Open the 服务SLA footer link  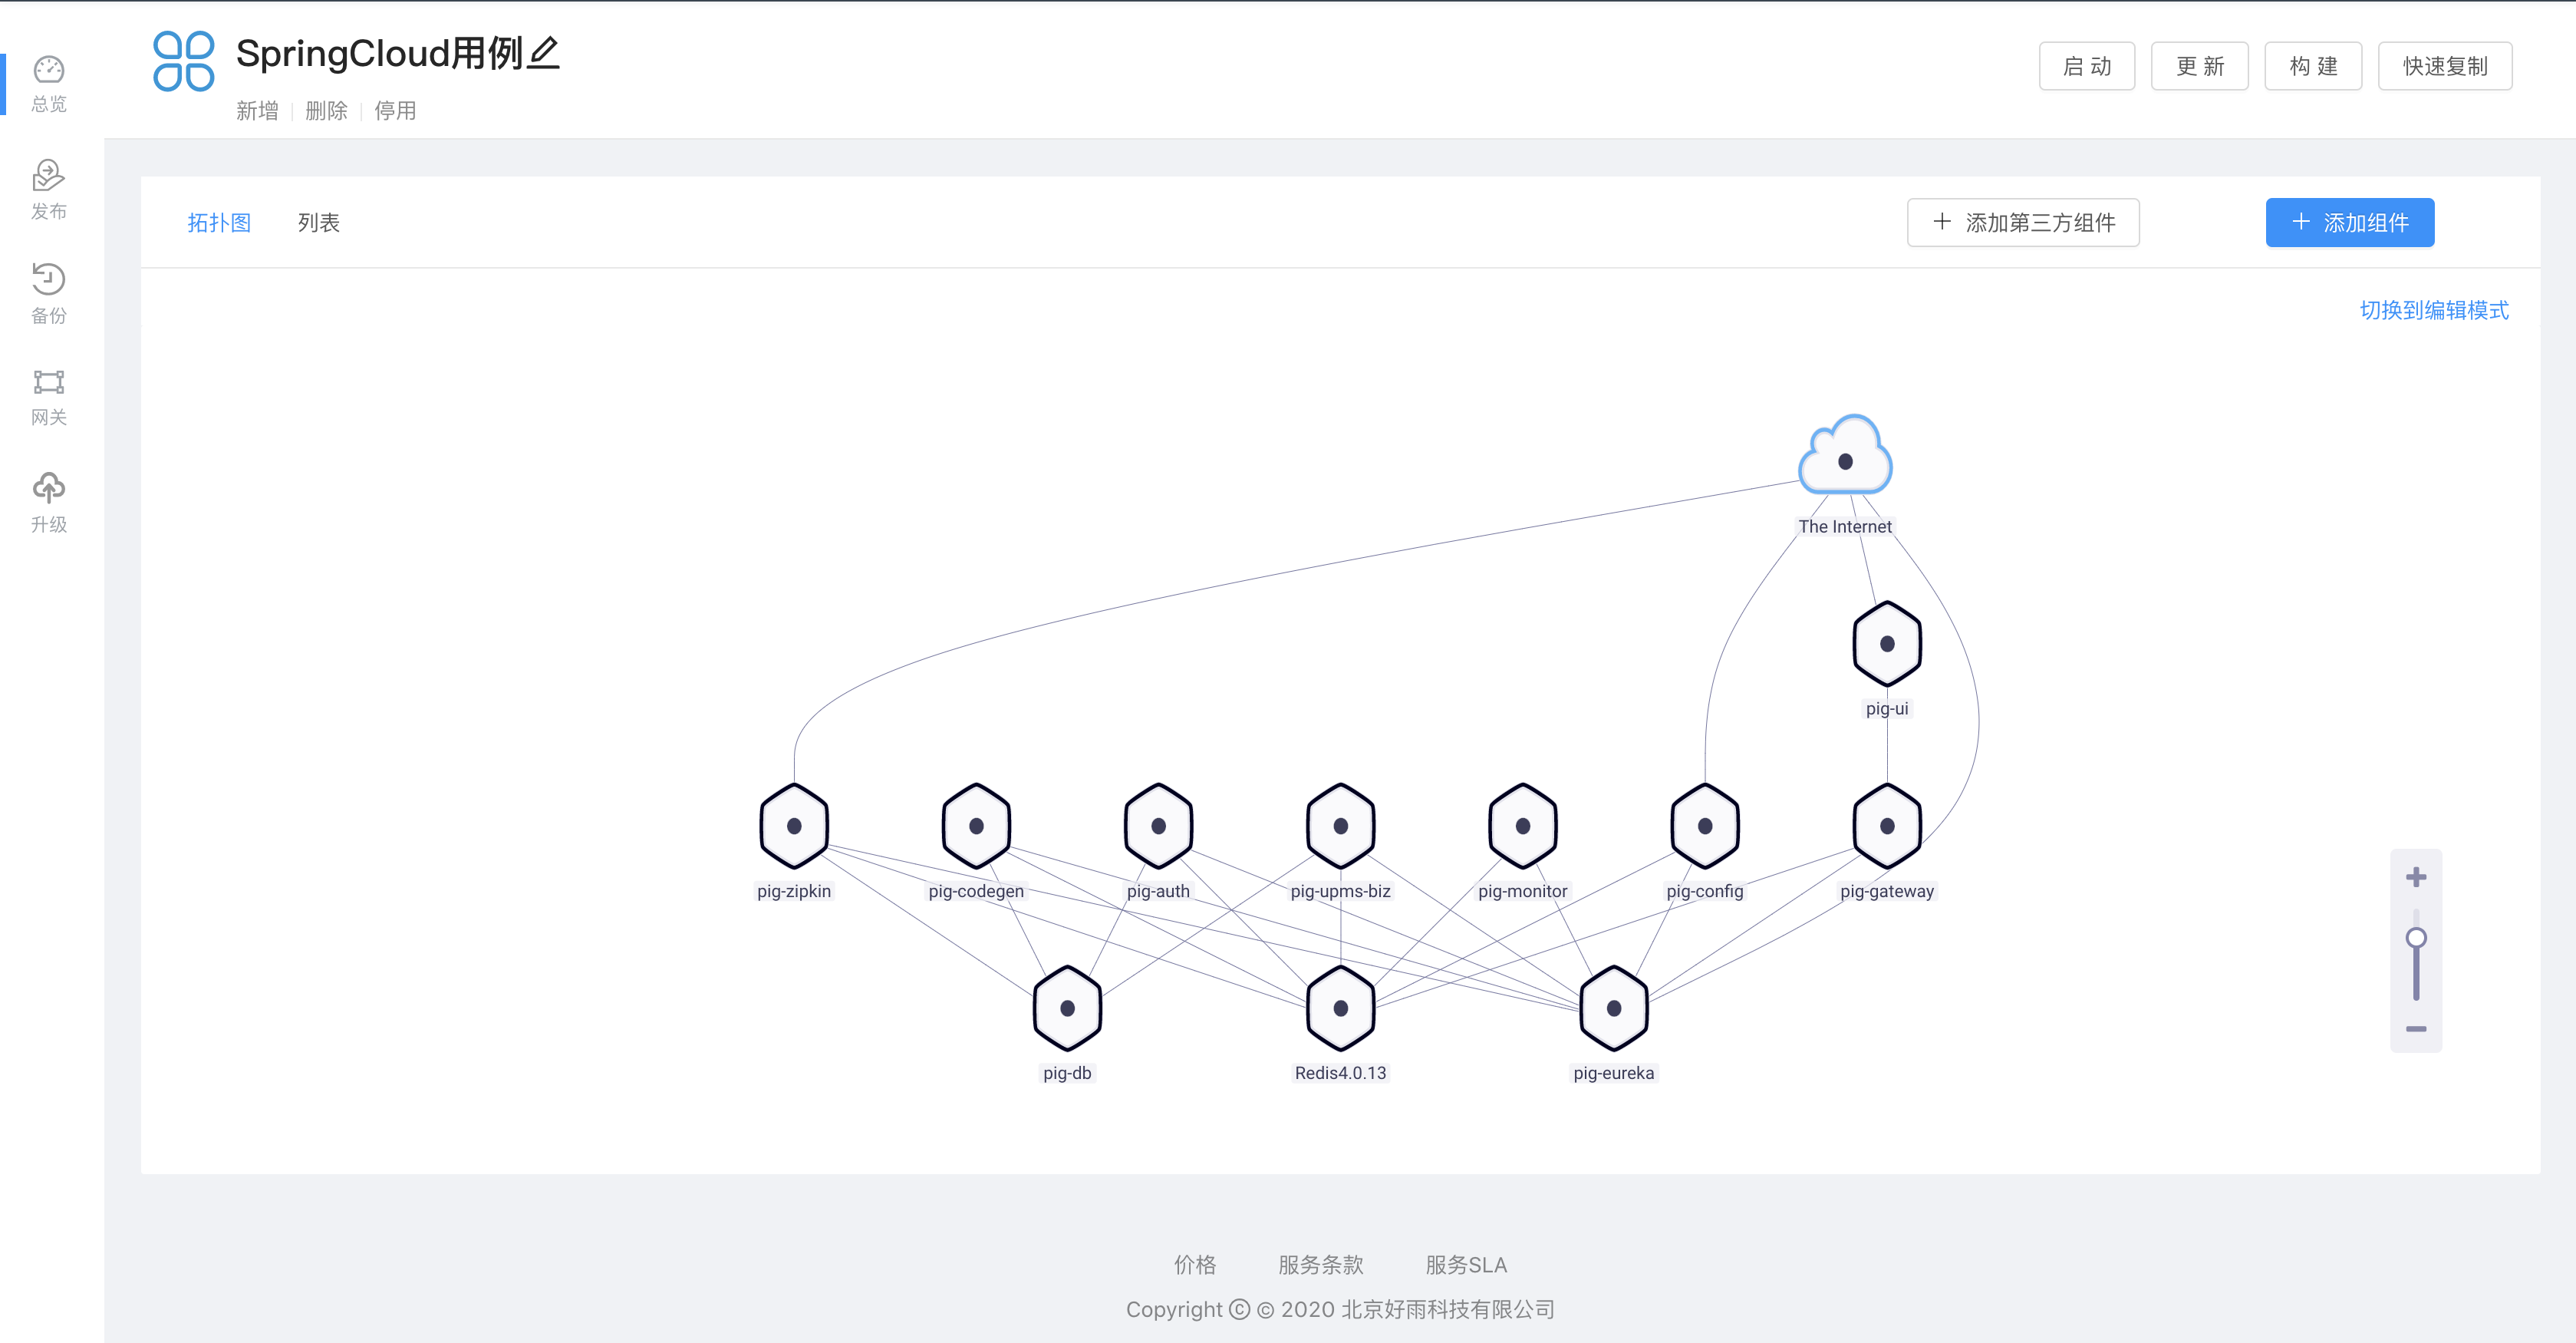pos(1466,1264)
